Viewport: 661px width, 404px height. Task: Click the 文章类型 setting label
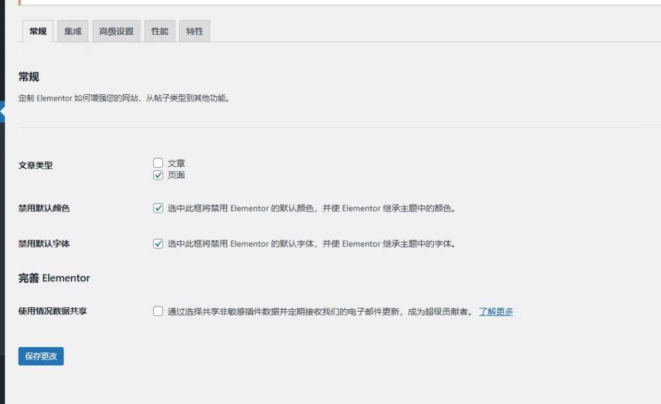click(36, 165)
